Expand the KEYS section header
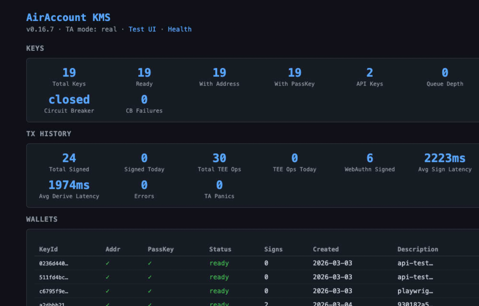Image resolution: width=479 pixels, height=306 pixels. pos(35,48)
